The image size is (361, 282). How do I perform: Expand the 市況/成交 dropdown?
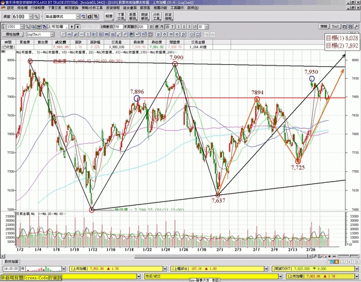tap(280, 276)
